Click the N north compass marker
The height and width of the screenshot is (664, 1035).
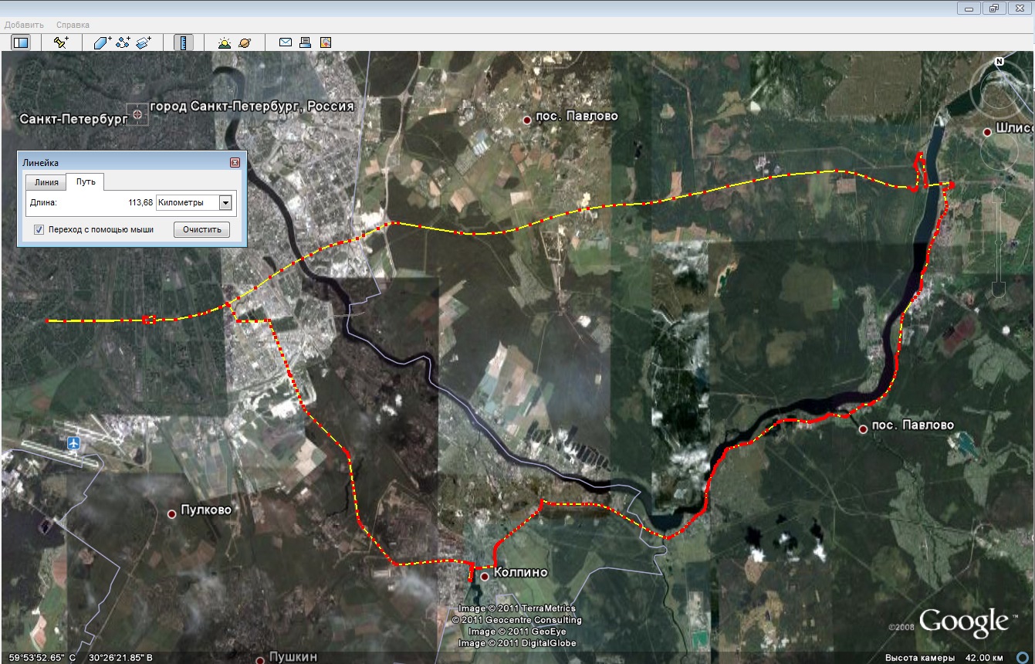pyautogui.click(x=999, y=60)
